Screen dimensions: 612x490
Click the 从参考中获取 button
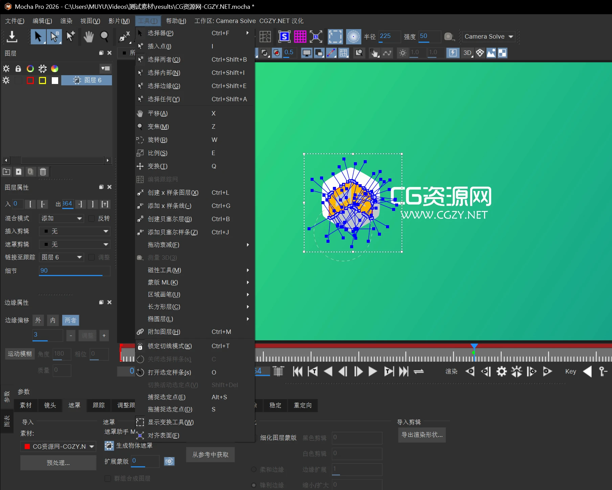[x=210, y=455]
